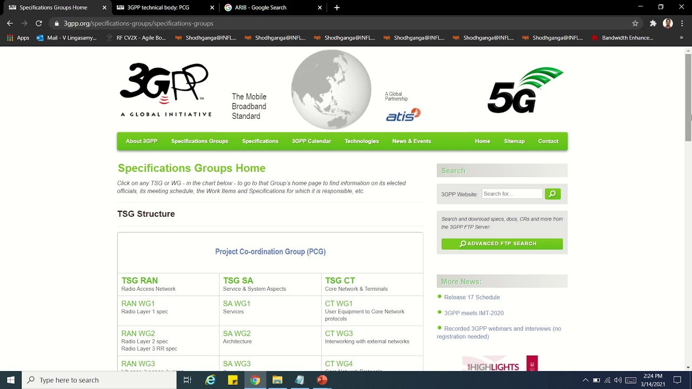Open the TSG CT group link

(340, 280)
